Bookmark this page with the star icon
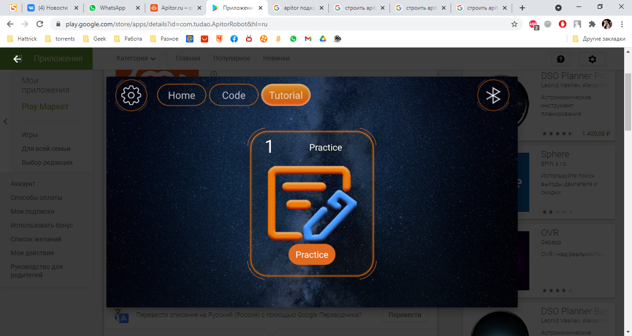This screenshot has height=336, width=632. click(514, 24)
